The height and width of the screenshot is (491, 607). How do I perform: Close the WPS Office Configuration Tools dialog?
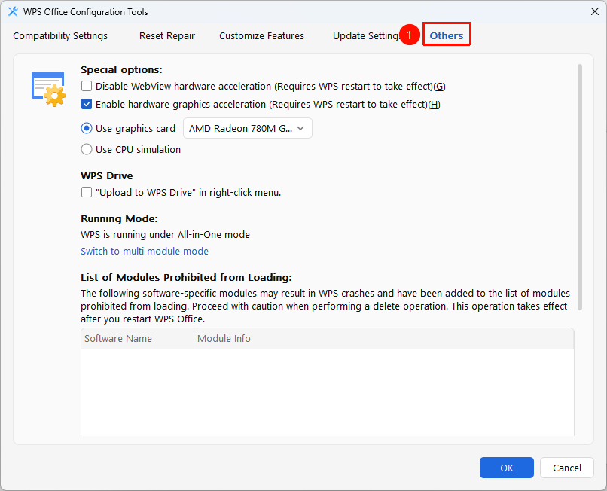tap(595, 11)
